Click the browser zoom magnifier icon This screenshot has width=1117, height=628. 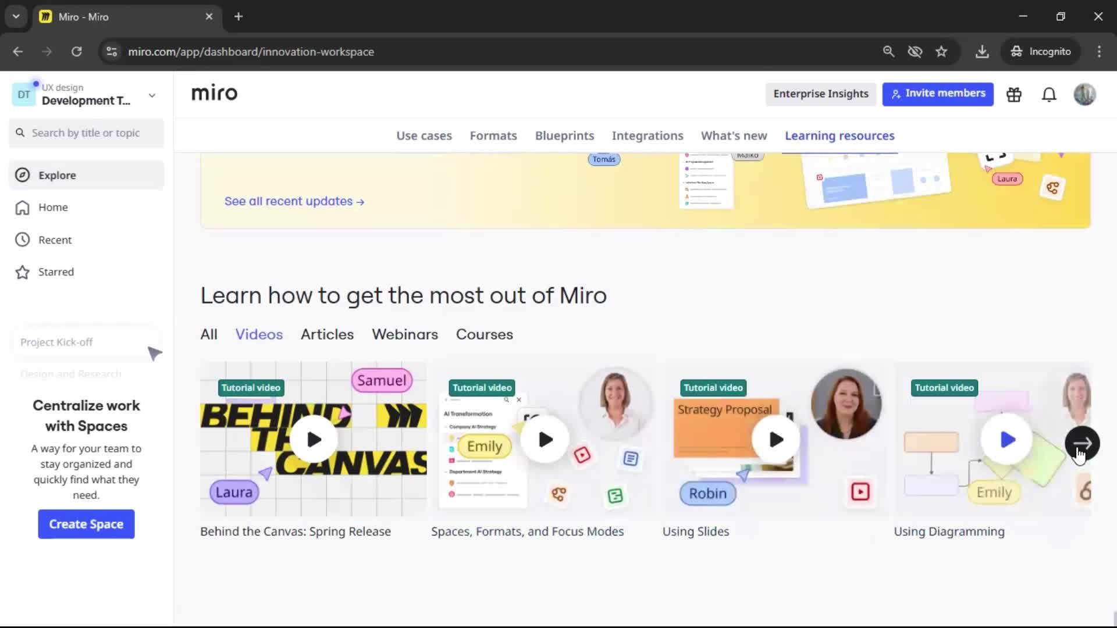point(888,52)
